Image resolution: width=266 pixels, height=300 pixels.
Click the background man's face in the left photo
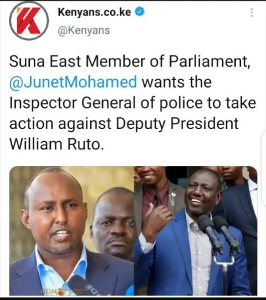(112, 223)
